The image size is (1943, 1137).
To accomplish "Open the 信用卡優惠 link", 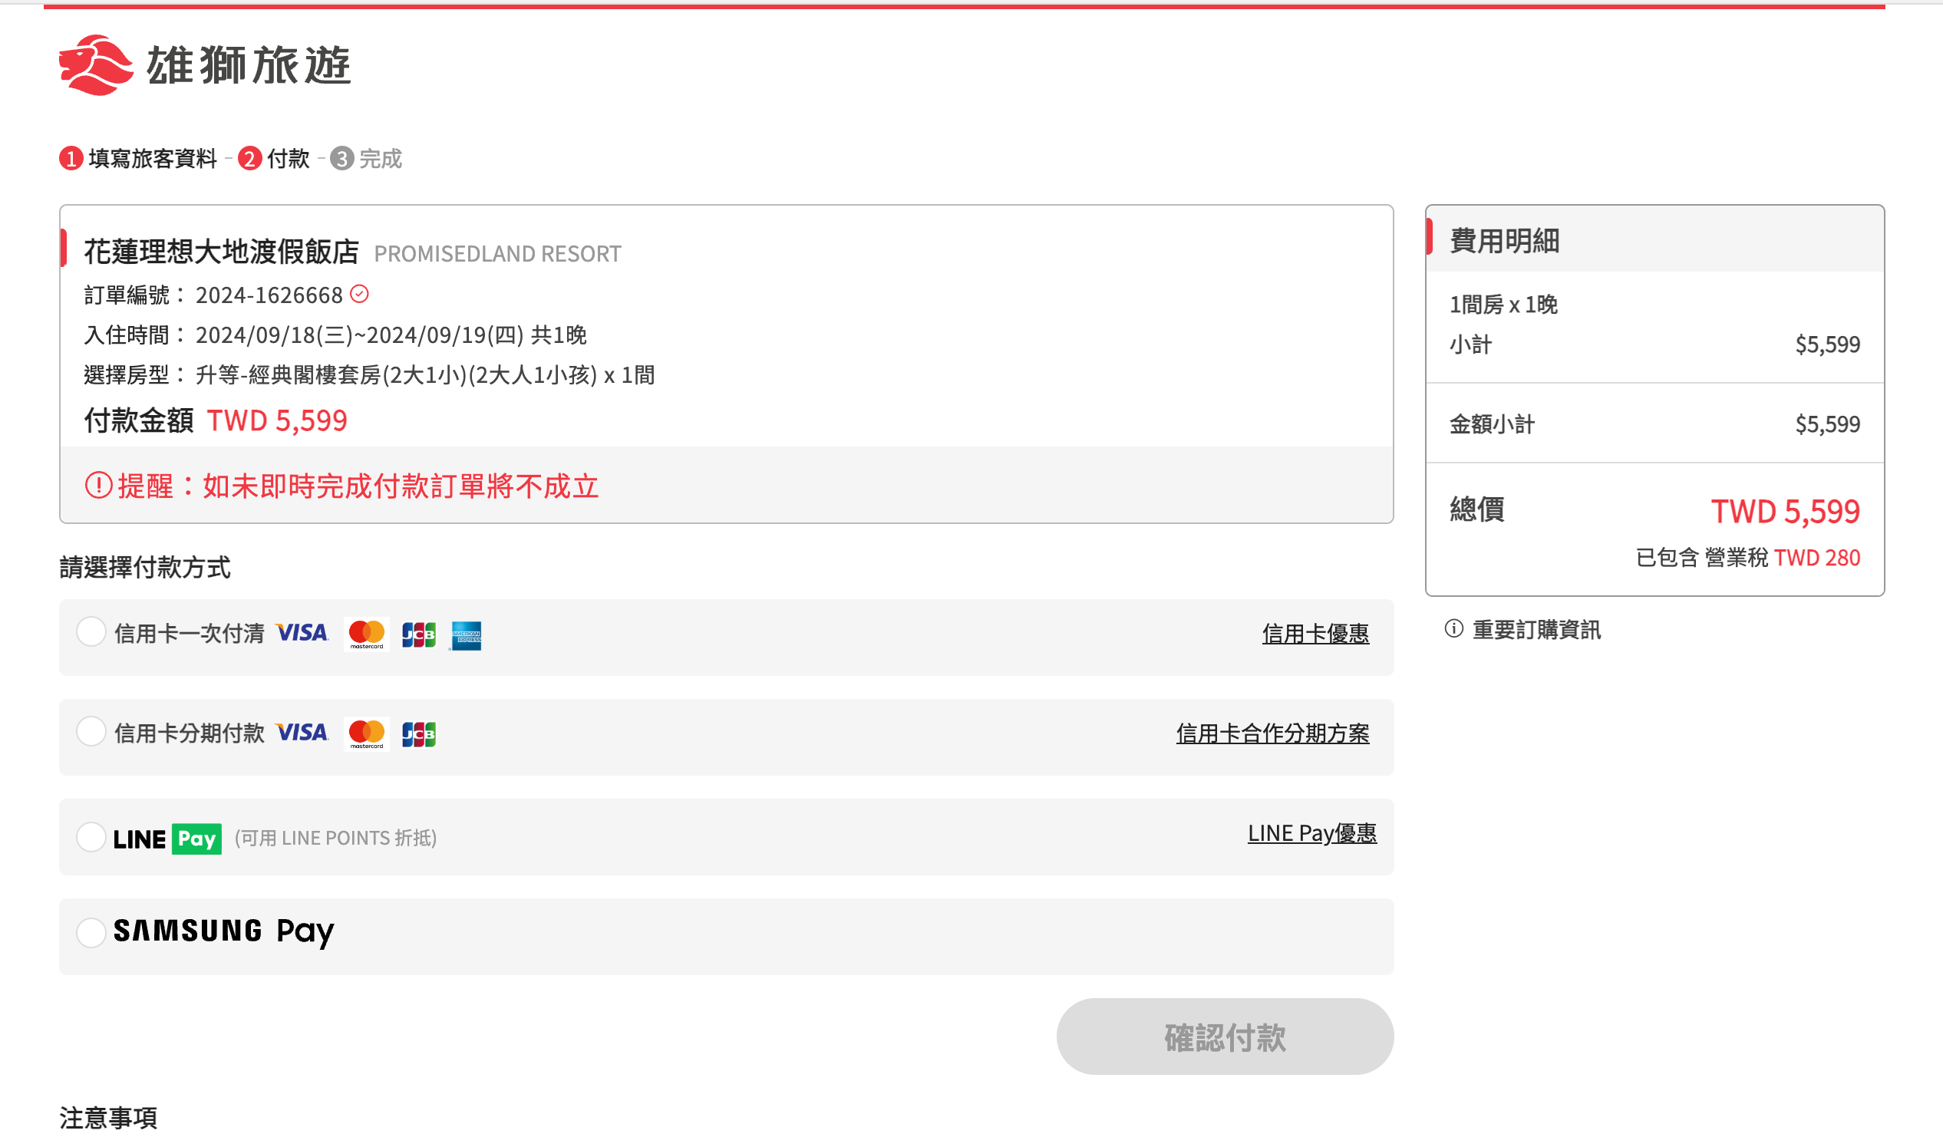I will pyautogui.click(x=1315, y=634).
